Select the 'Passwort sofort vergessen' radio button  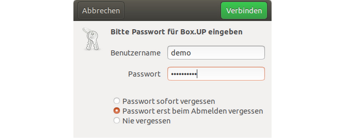(117, 101)
